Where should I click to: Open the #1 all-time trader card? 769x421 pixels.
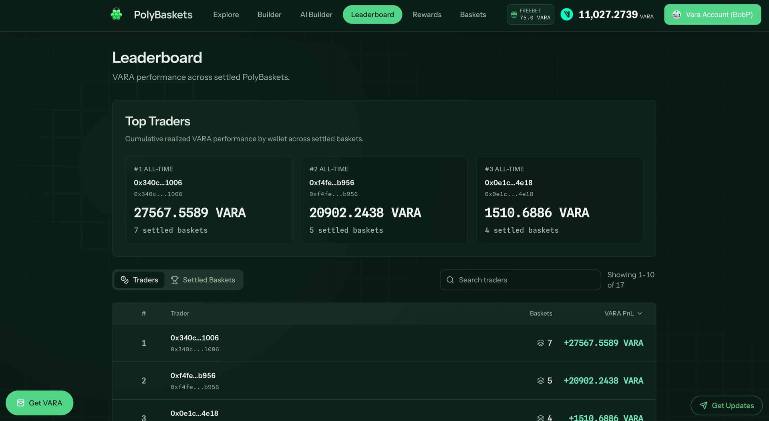click(x=209, y=200)
